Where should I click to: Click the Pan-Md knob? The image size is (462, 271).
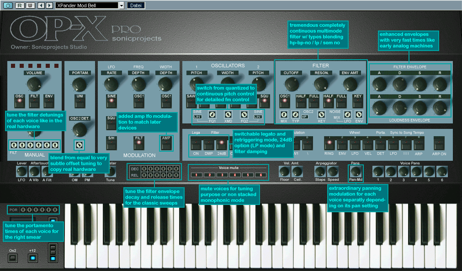[356, 171]
